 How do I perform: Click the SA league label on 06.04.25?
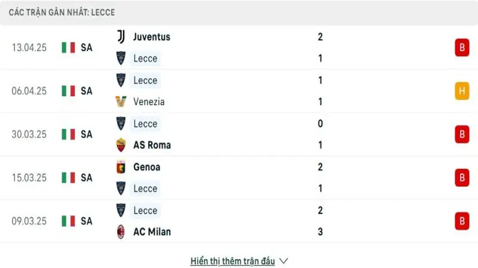(87, 91)
